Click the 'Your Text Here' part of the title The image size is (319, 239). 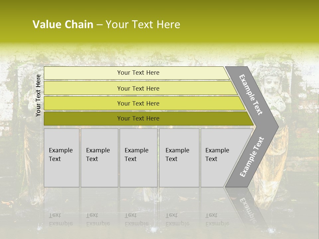143,25
